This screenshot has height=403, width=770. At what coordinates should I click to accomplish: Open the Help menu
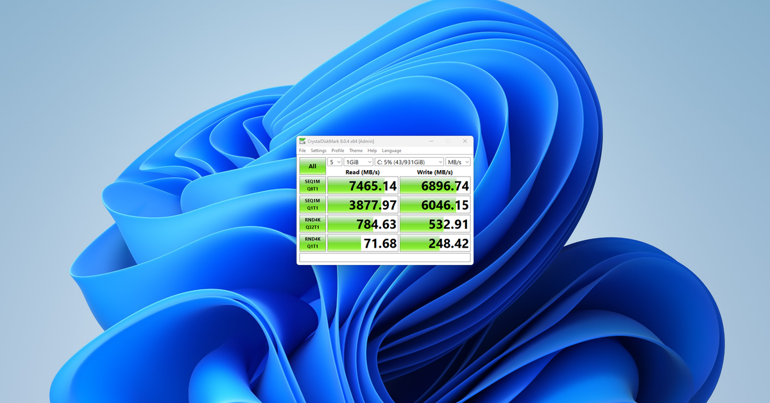[x=372, y=151]
